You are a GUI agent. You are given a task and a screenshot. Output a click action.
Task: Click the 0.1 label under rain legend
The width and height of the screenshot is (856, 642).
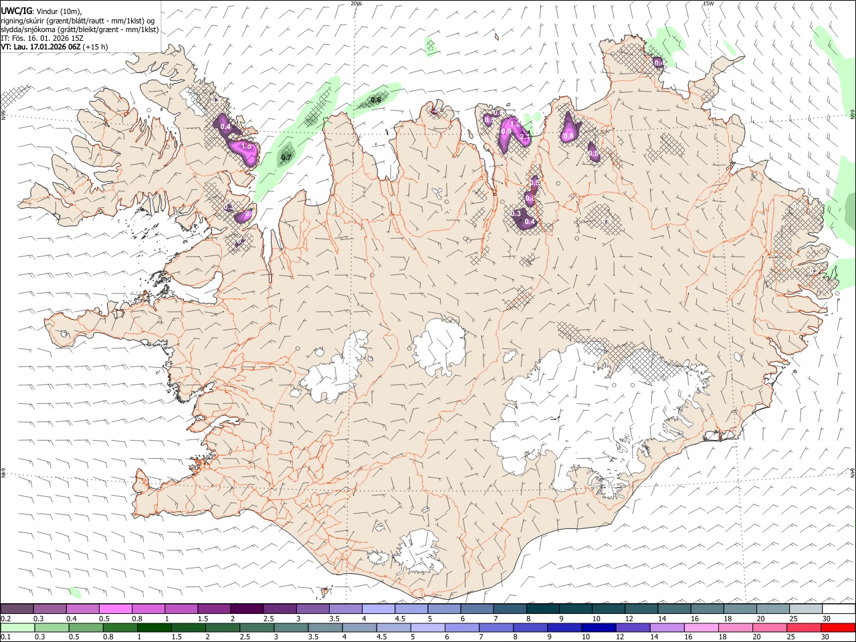pos(5,637)
